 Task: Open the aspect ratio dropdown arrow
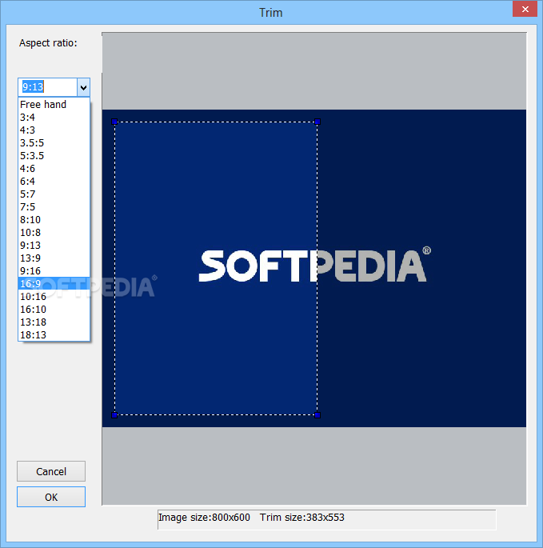click(x=83, y=87)
